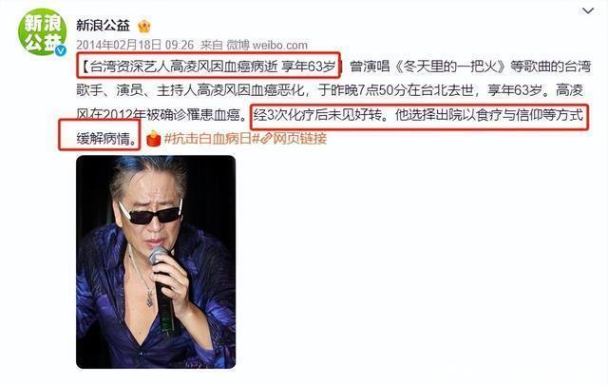The height and width of the screenshot is (385, 608).
Task: Open the 新浪公益 green profile avatar
Action: (x=42, y=31)
